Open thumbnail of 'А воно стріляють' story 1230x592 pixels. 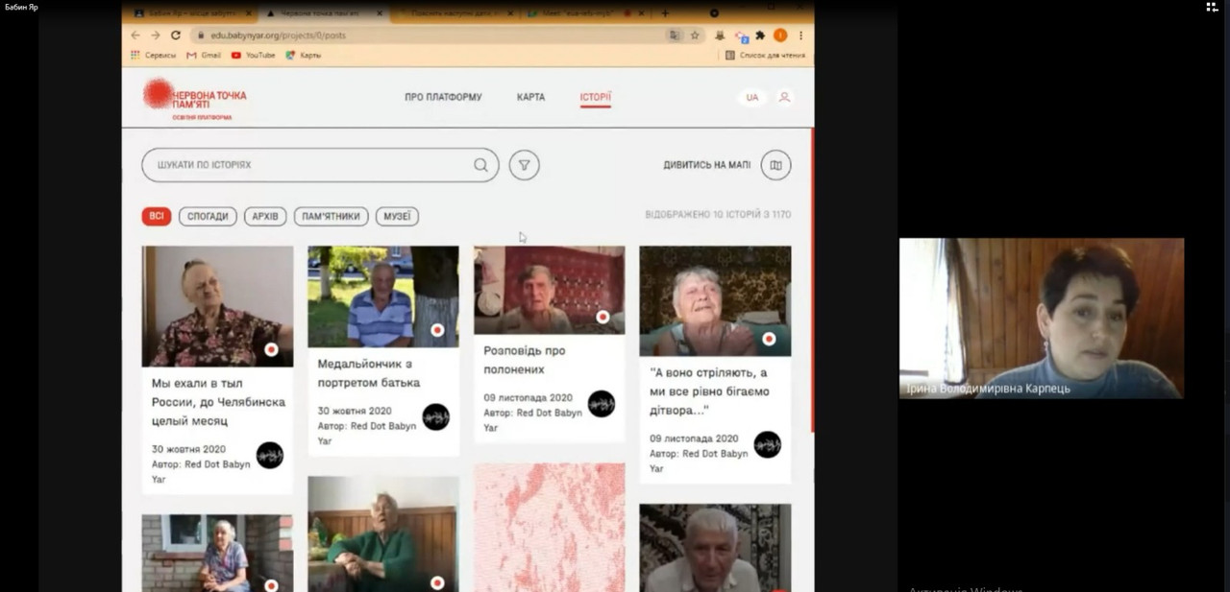[x=715, y=301]
